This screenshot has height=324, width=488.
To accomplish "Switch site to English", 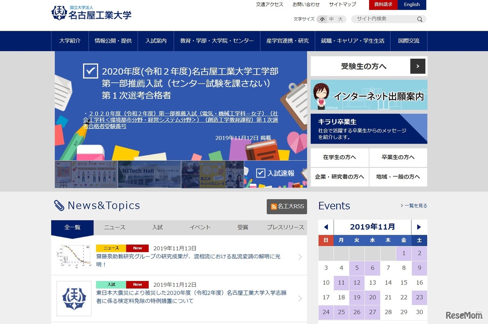I will pyautogui.click(x=412, y=5).
